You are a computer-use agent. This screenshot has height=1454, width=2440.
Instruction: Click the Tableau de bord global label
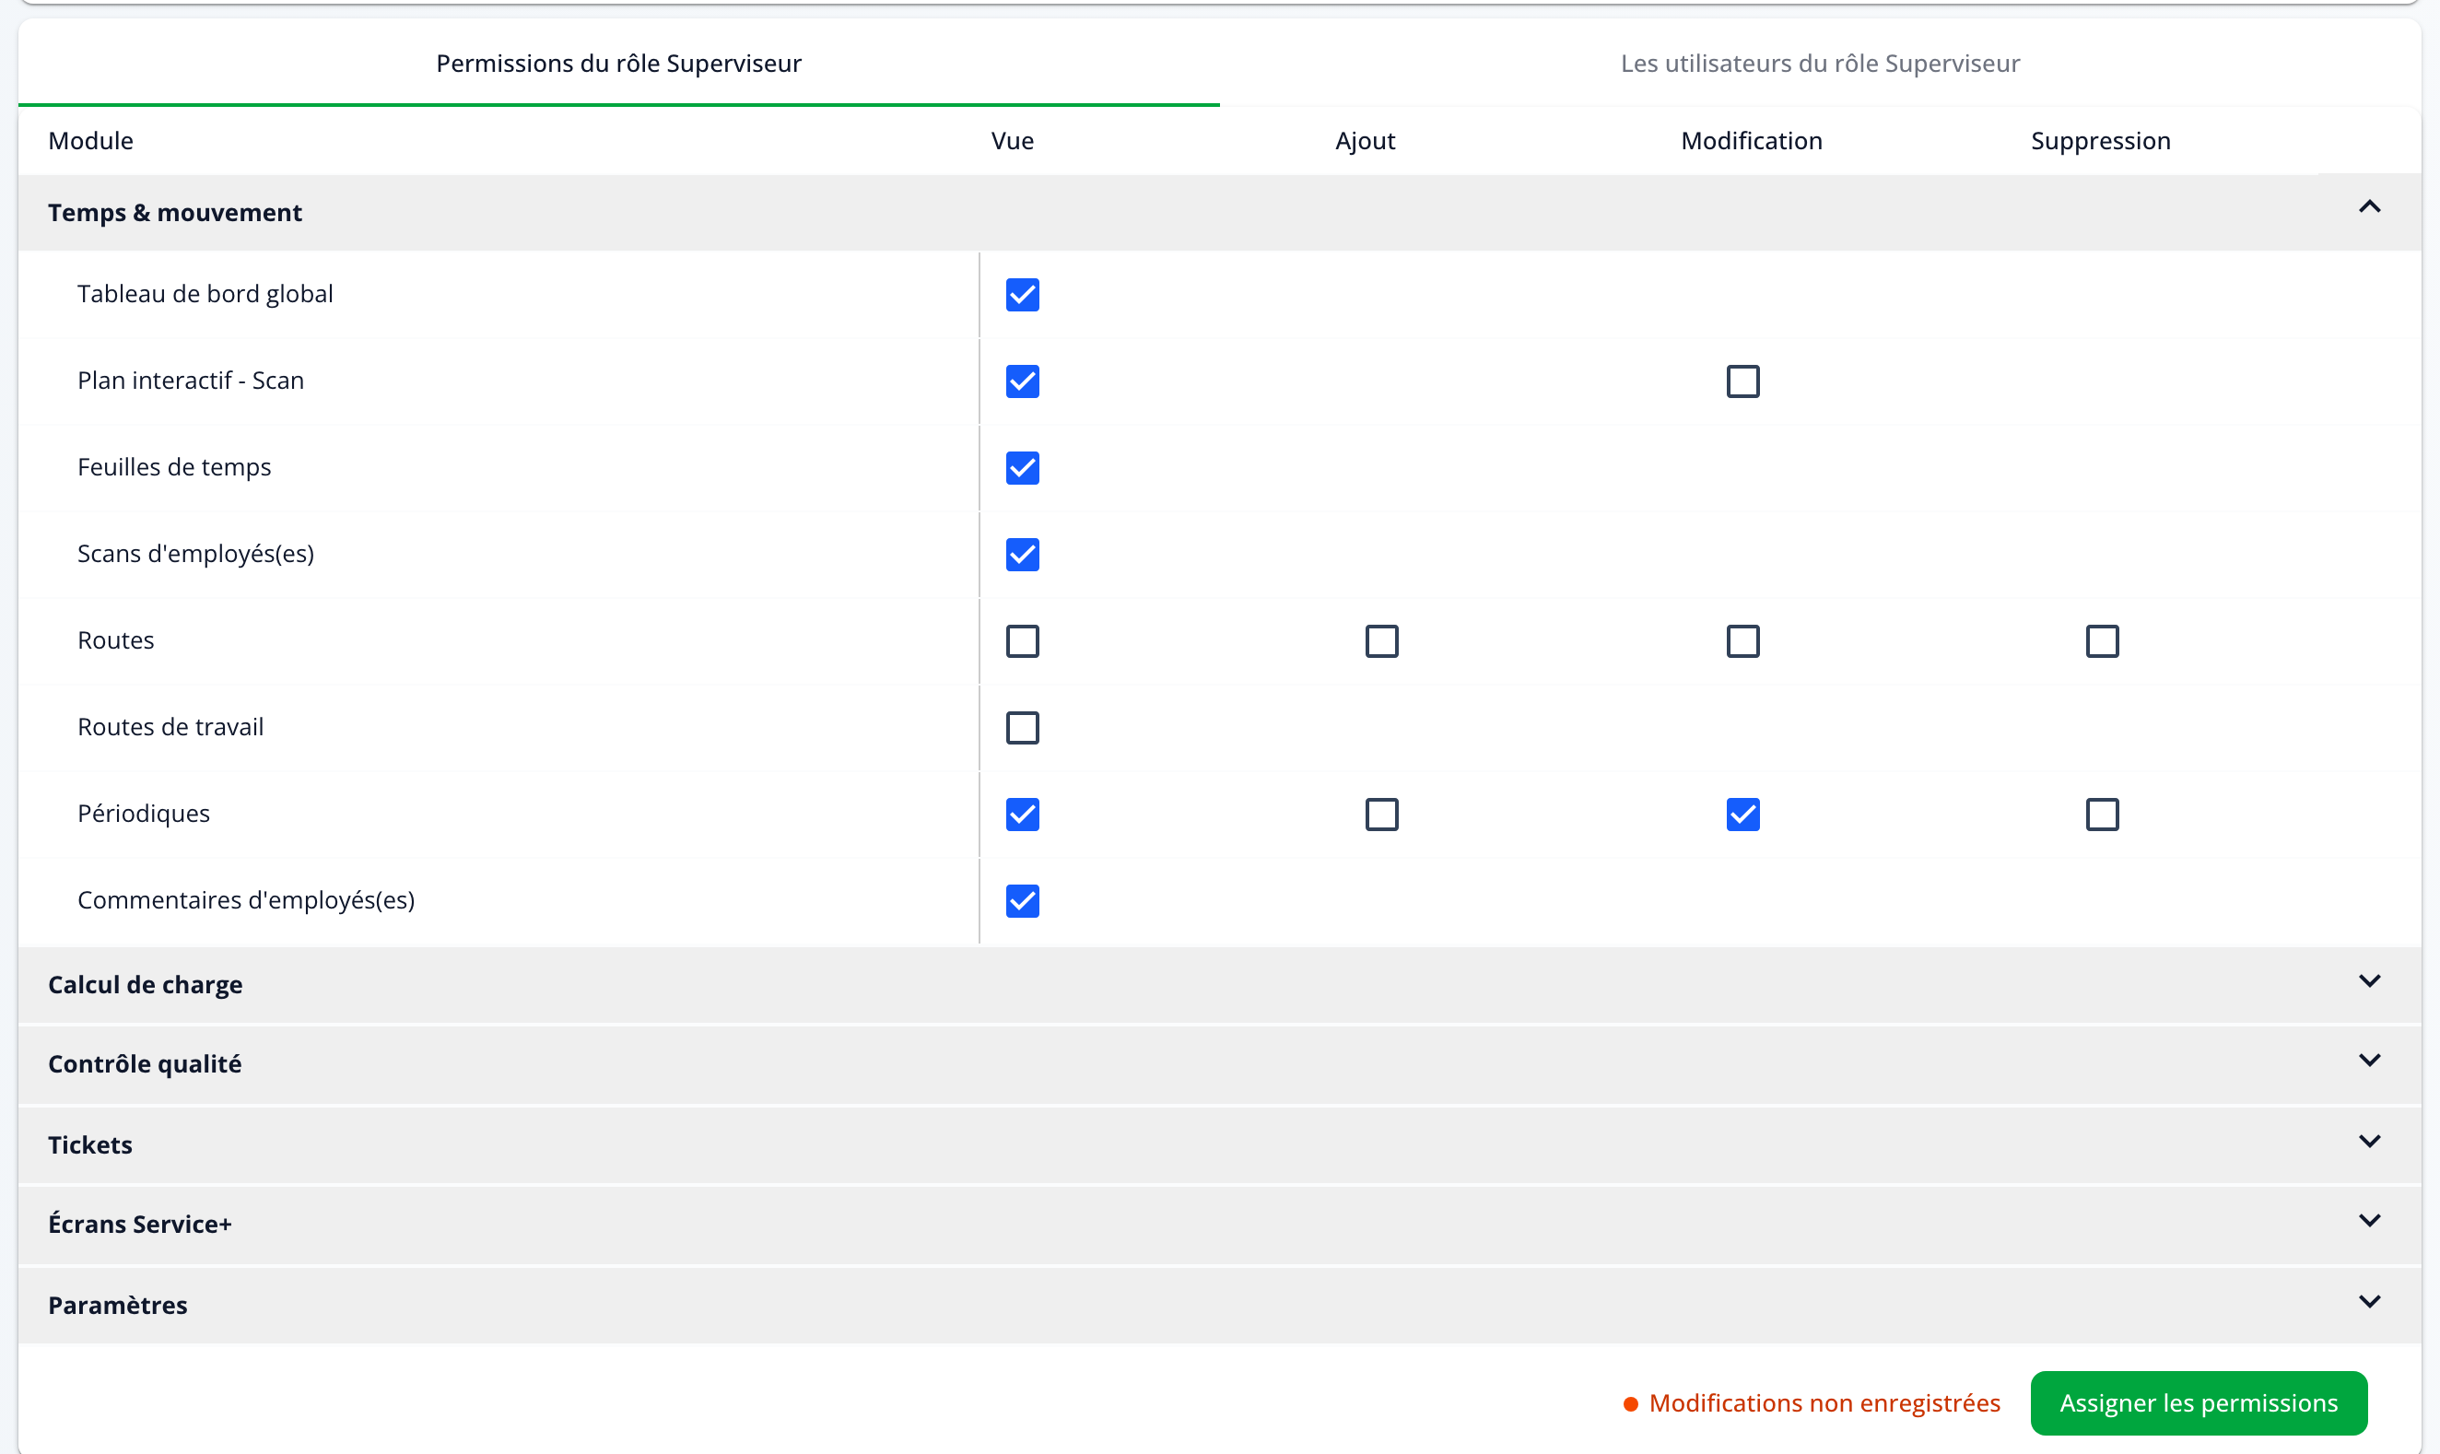coord(205,294)
